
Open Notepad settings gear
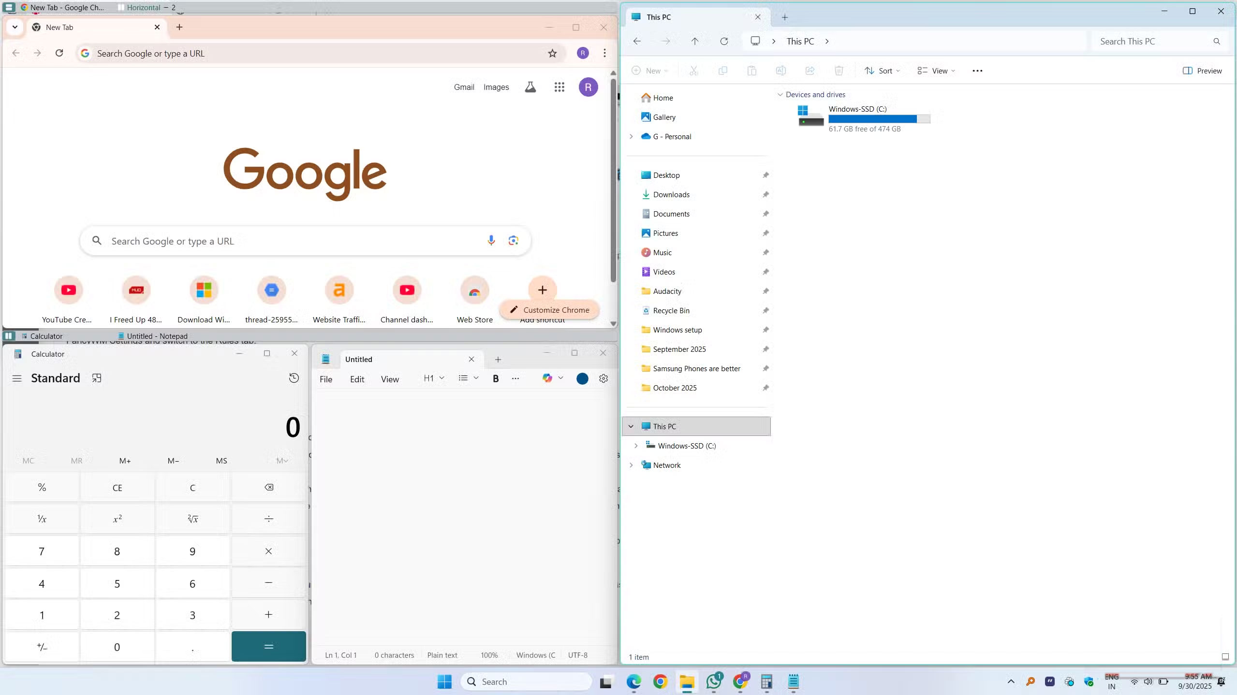(x=603, y=378)
